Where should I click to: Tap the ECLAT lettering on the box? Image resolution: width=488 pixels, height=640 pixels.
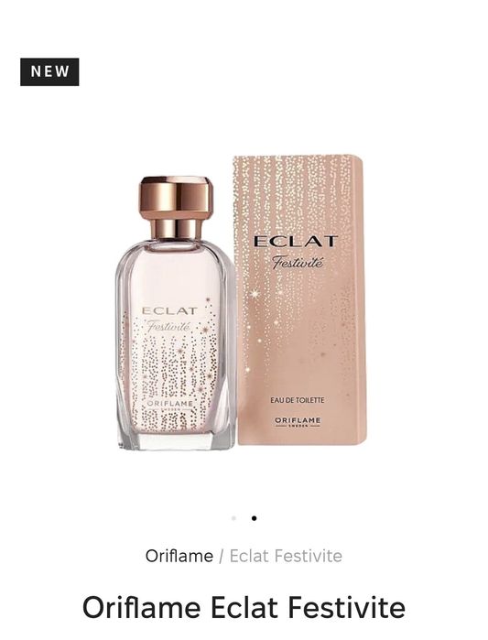coord(296,241)
